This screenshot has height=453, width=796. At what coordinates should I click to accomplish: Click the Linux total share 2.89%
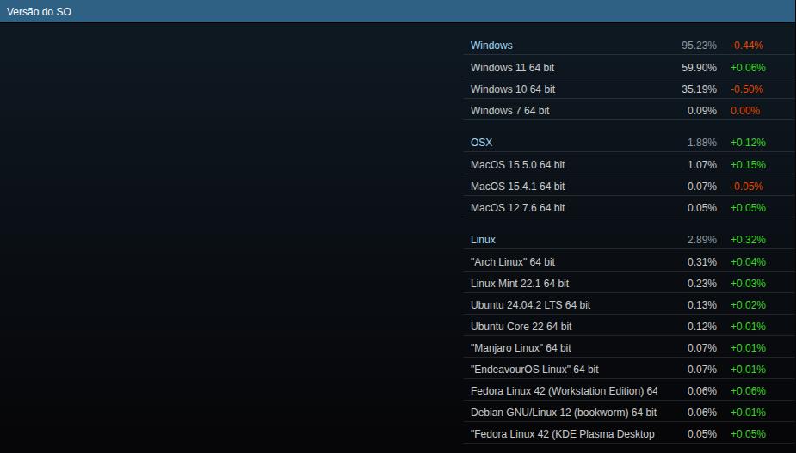[702, 240]
